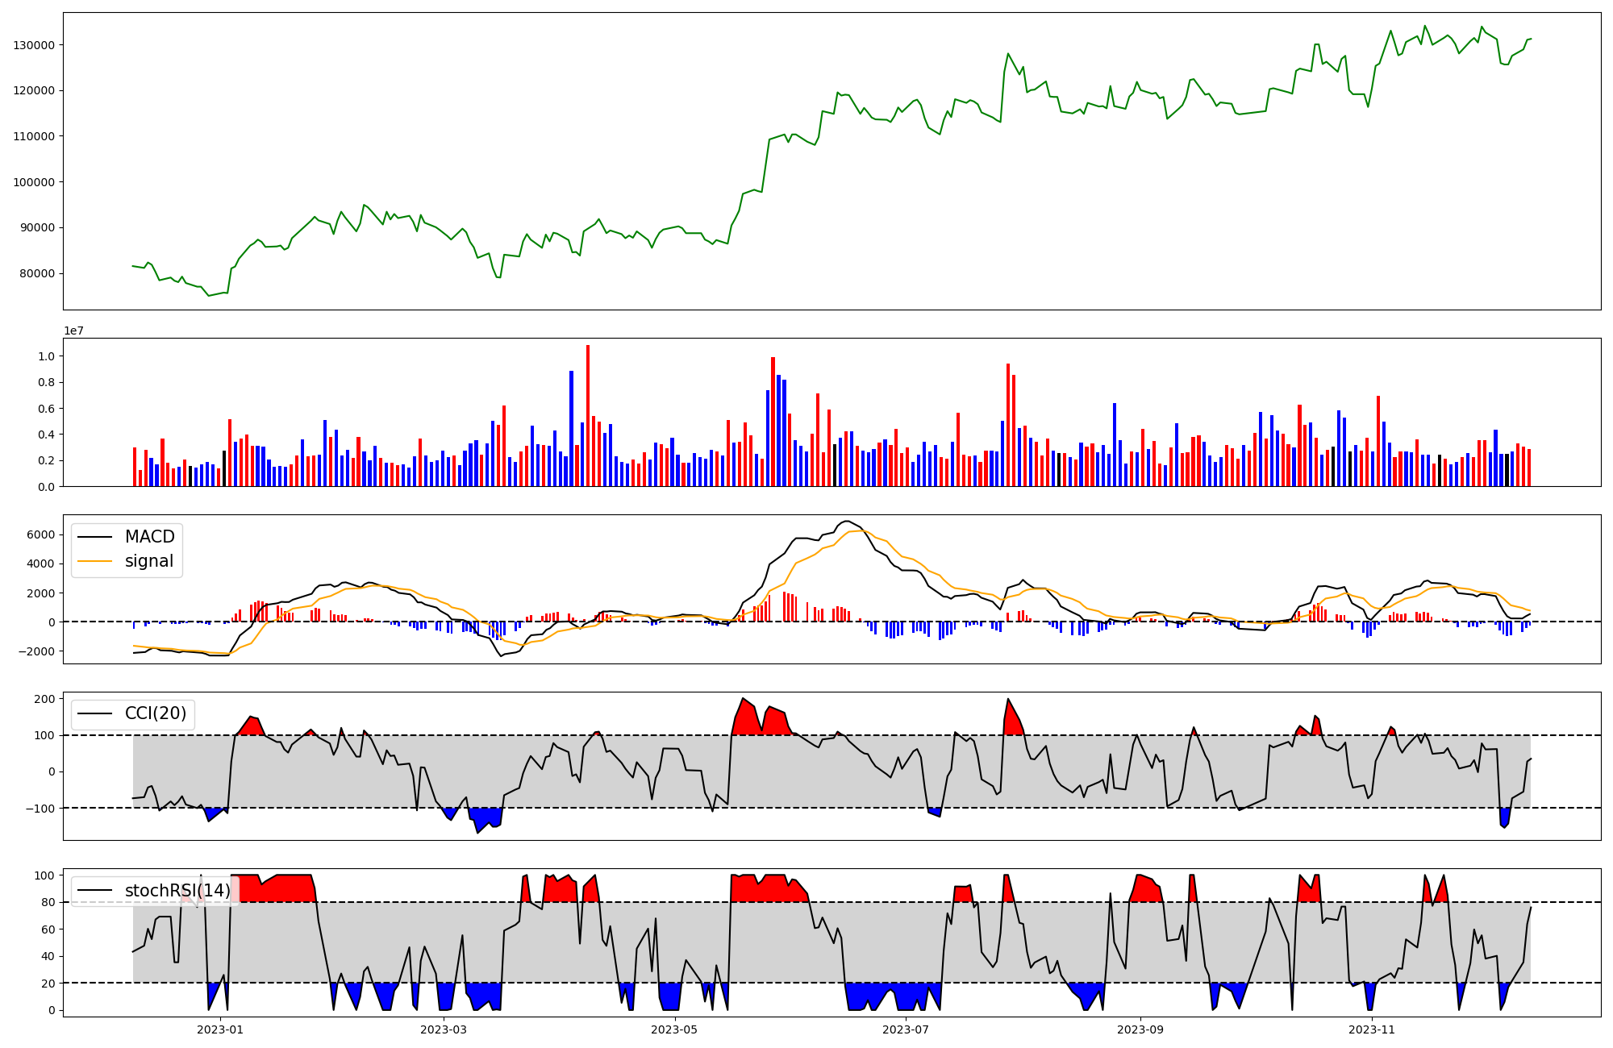Click the MACD legend label
This screenshot has height=1048, width=1613.
[149, 537]
